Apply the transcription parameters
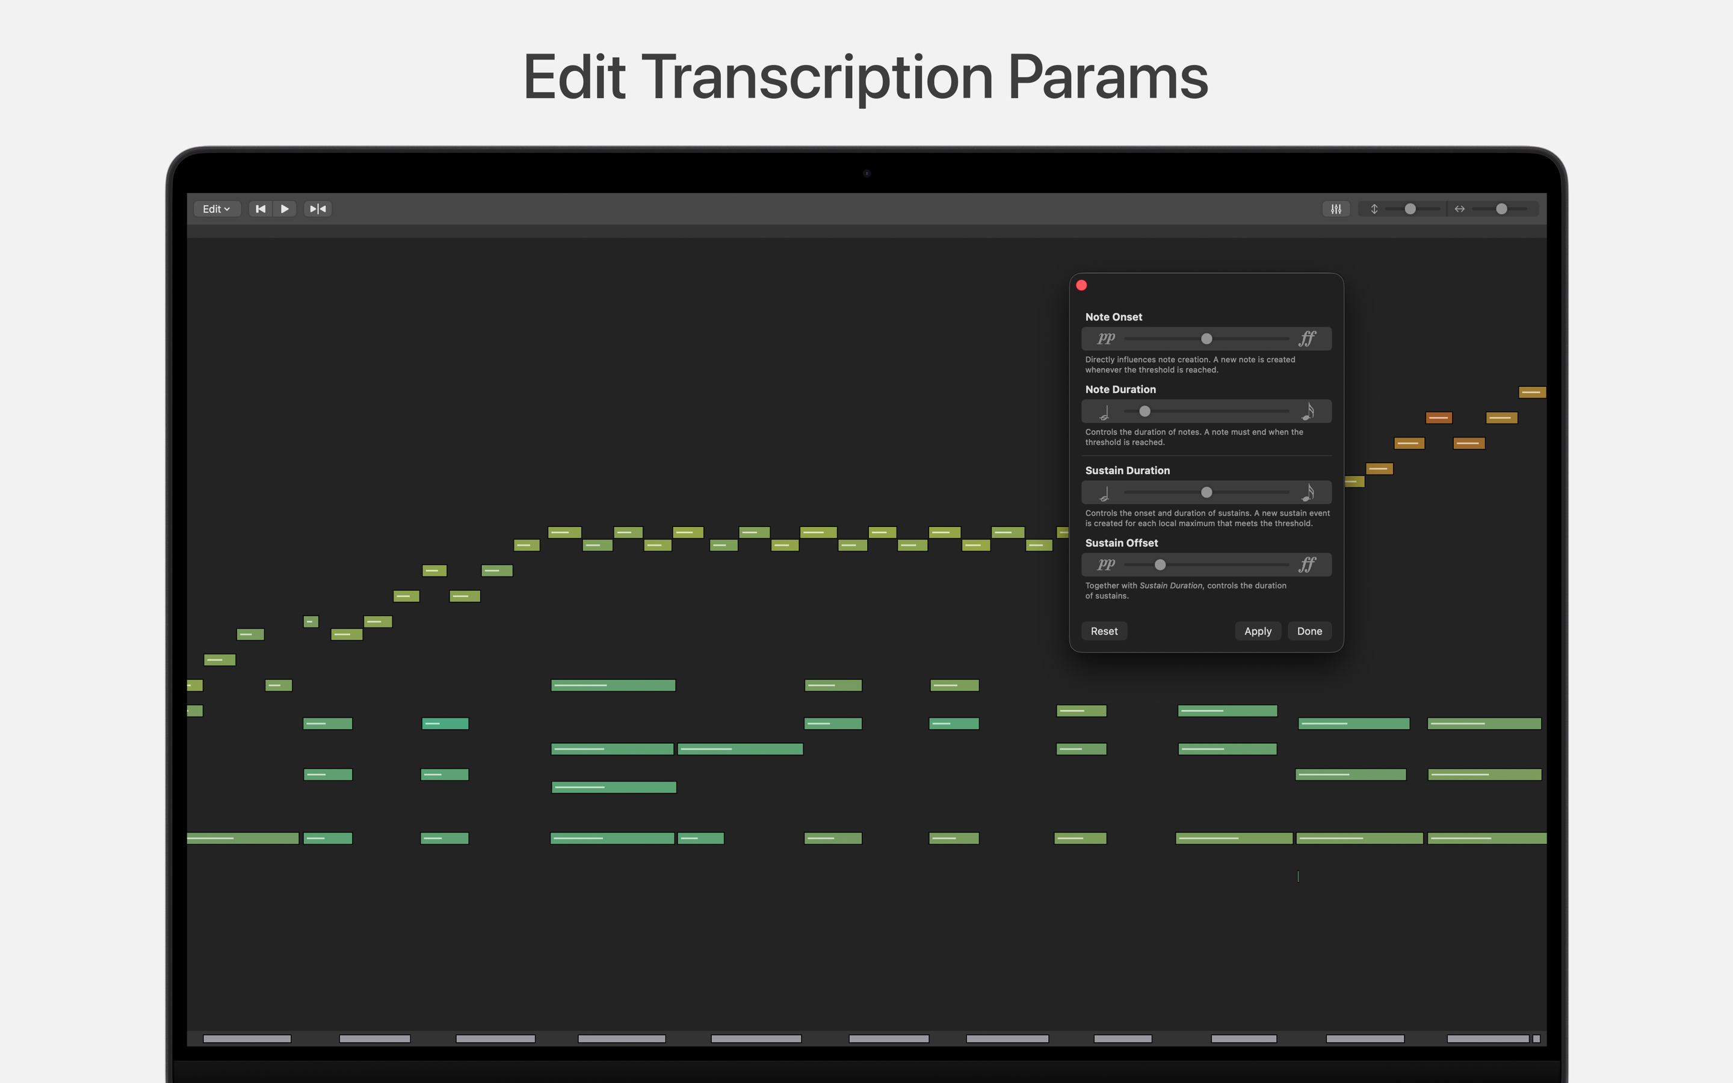This screenshot has height=1083, width=1733. (1258, 631)
